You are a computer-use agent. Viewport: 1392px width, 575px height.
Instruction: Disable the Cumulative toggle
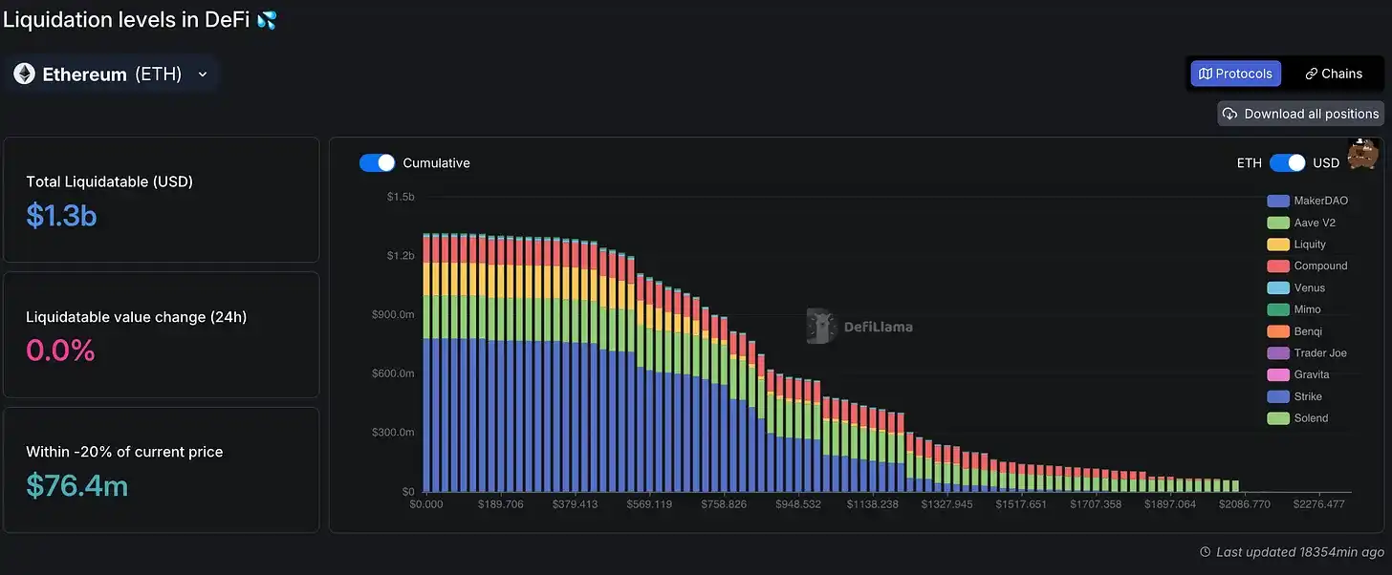(x=377, y=163)
